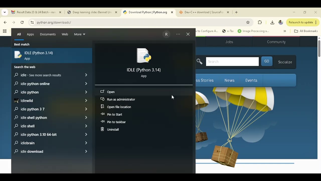The width and height of the screenshot is (321, 181).
Task: Click the idlewild thumbnail image
Action: pyautogui.click(x=16, y=101)
